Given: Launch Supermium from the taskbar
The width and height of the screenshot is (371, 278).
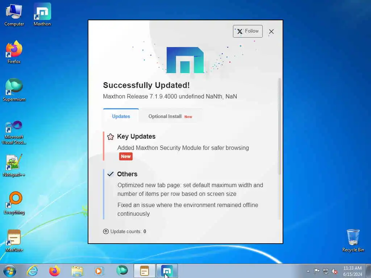Looking at the screenshot, I should (x=122, y=271).
